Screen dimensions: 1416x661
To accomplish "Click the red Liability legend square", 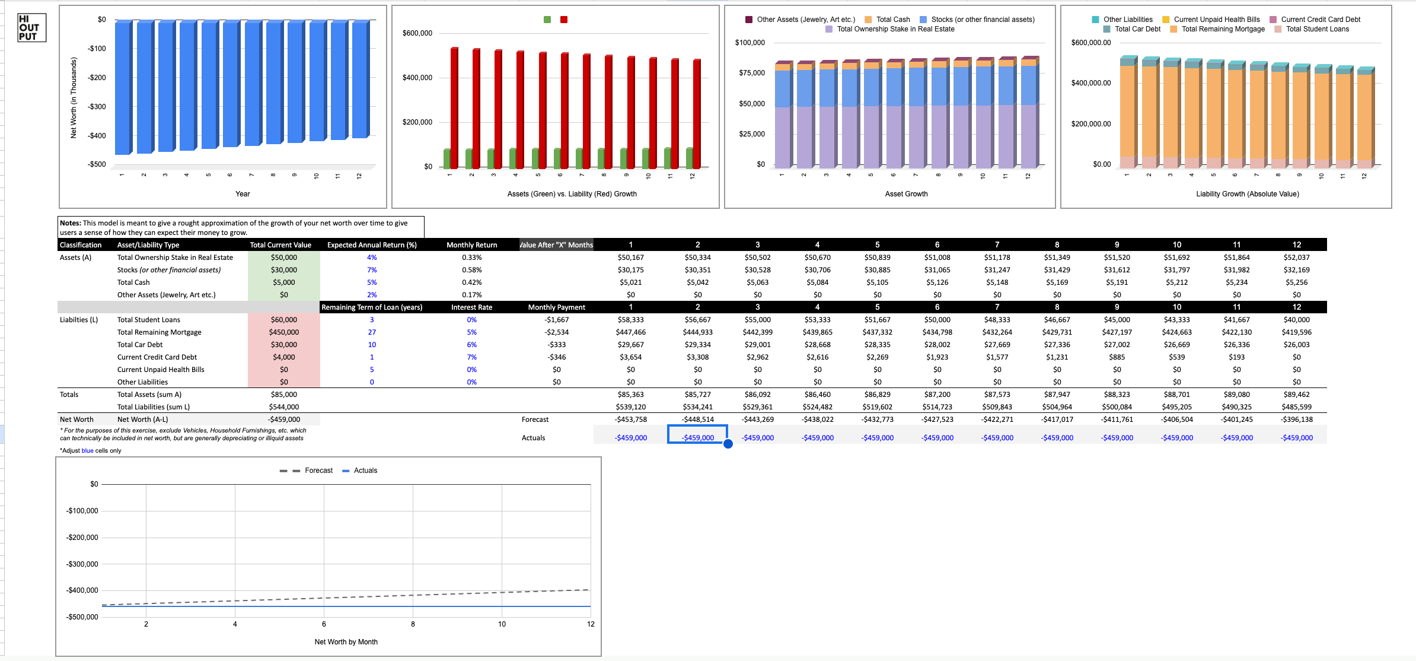I will (x=564, y=20).
